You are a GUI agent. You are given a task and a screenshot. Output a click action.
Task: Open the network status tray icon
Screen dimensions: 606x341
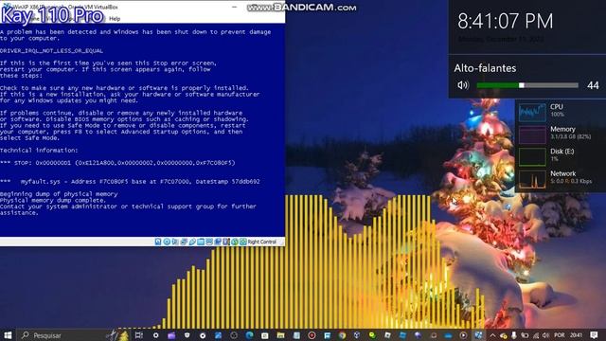[x=535, y=335]
